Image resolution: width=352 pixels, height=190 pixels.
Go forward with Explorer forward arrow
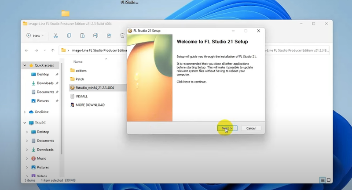(x=36, y=50)
